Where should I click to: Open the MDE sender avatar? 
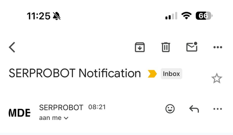click(20, 113)
